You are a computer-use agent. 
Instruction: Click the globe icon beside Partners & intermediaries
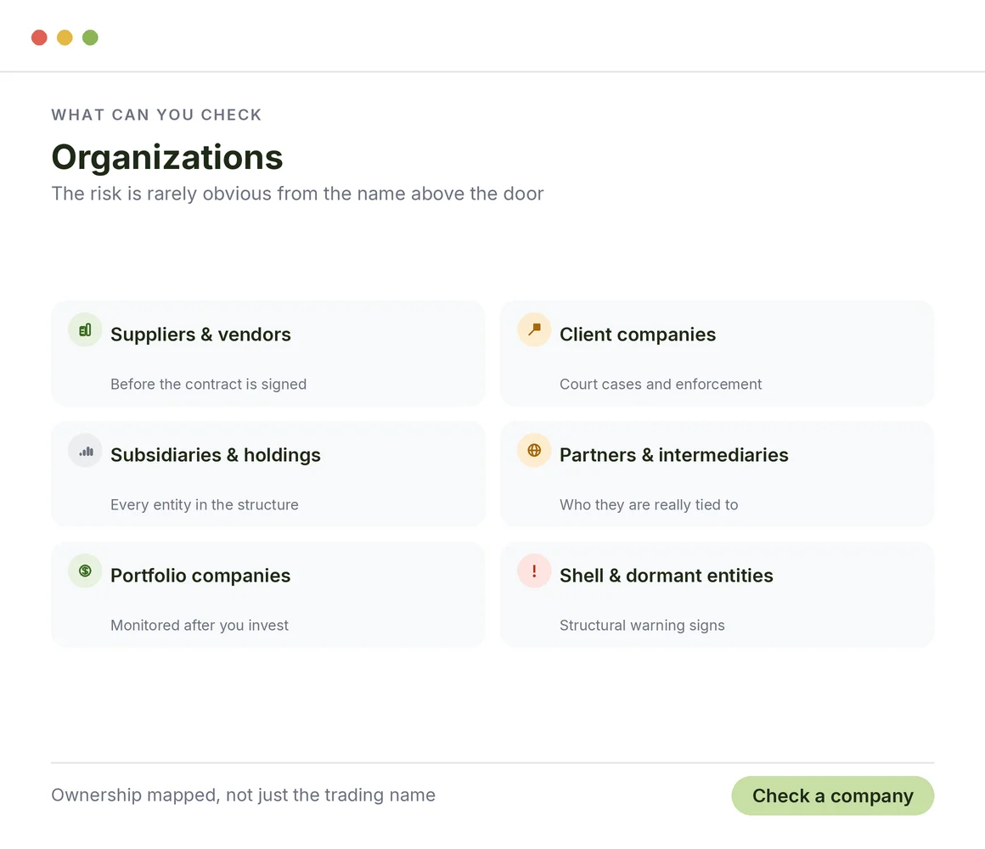coord(534,450)
